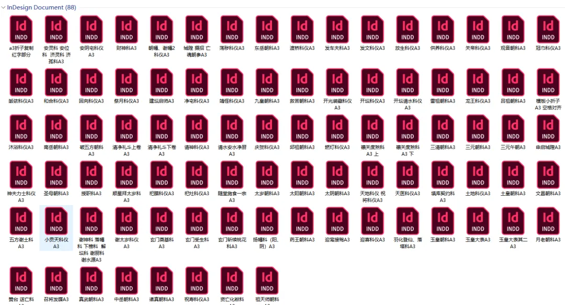Click the 太阳朝科A3 file icon
Viewport: 565px width, 305px height.
point(302,175)
